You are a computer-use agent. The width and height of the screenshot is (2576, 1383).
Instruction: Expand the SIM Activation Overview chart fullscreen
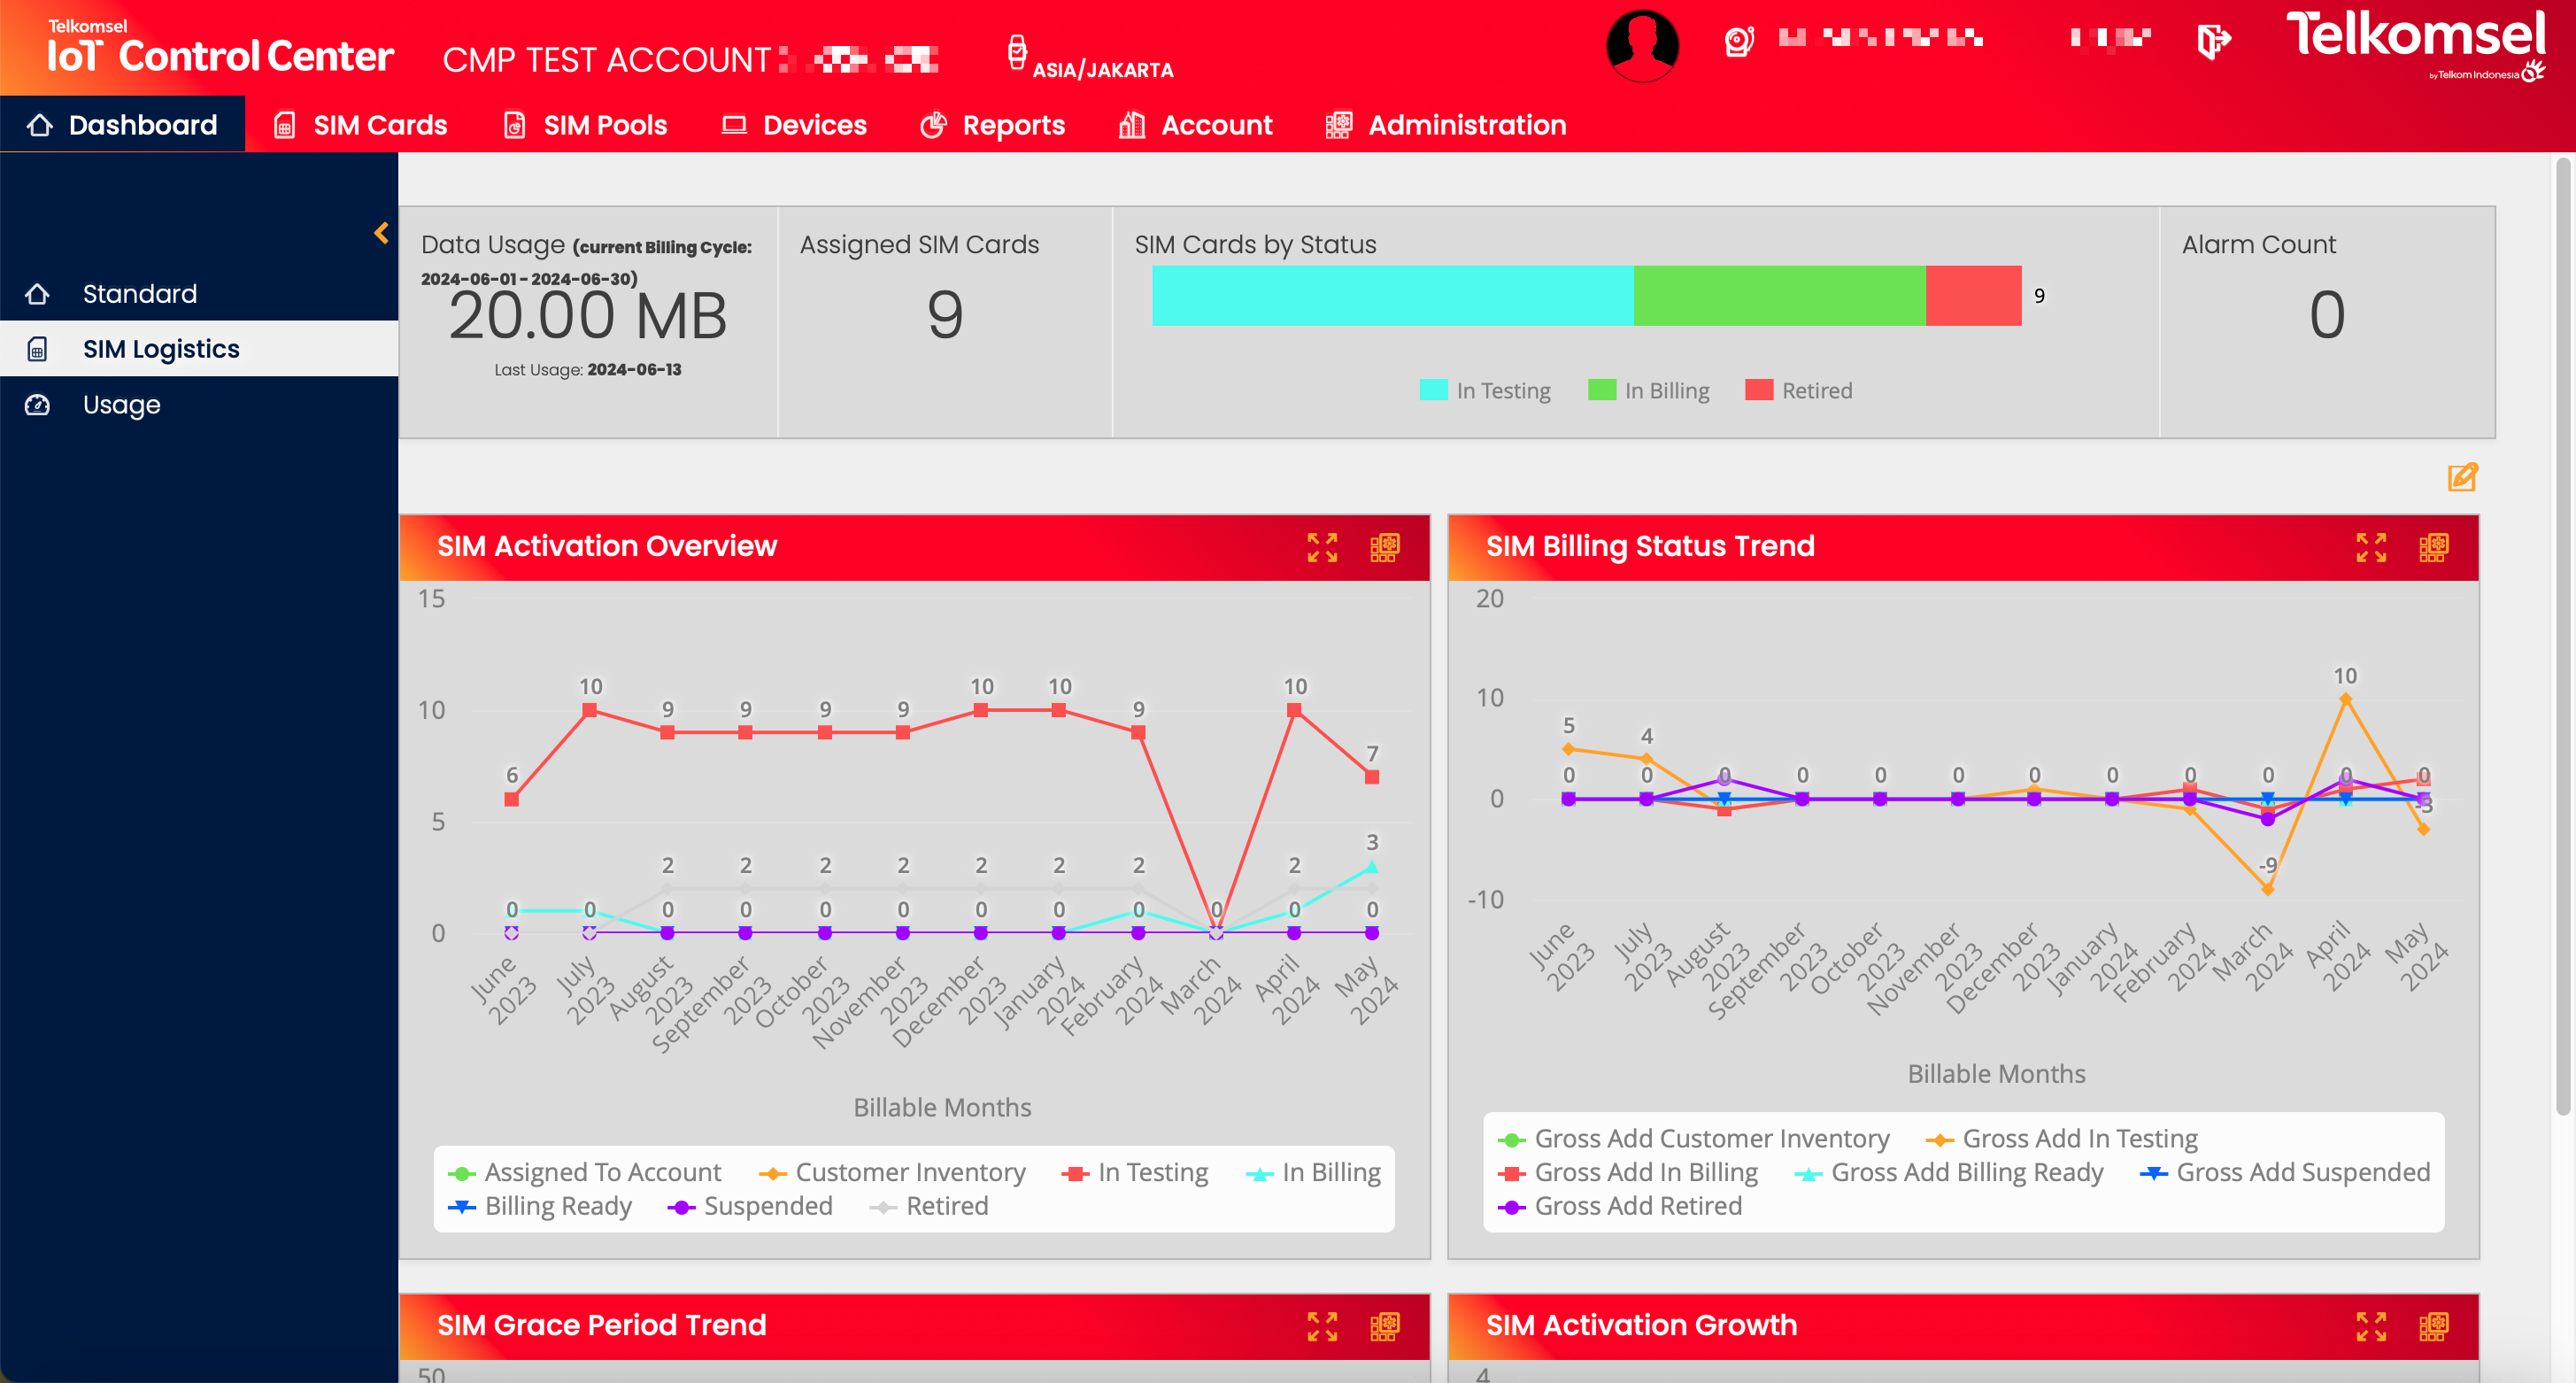pos(1321,547)
